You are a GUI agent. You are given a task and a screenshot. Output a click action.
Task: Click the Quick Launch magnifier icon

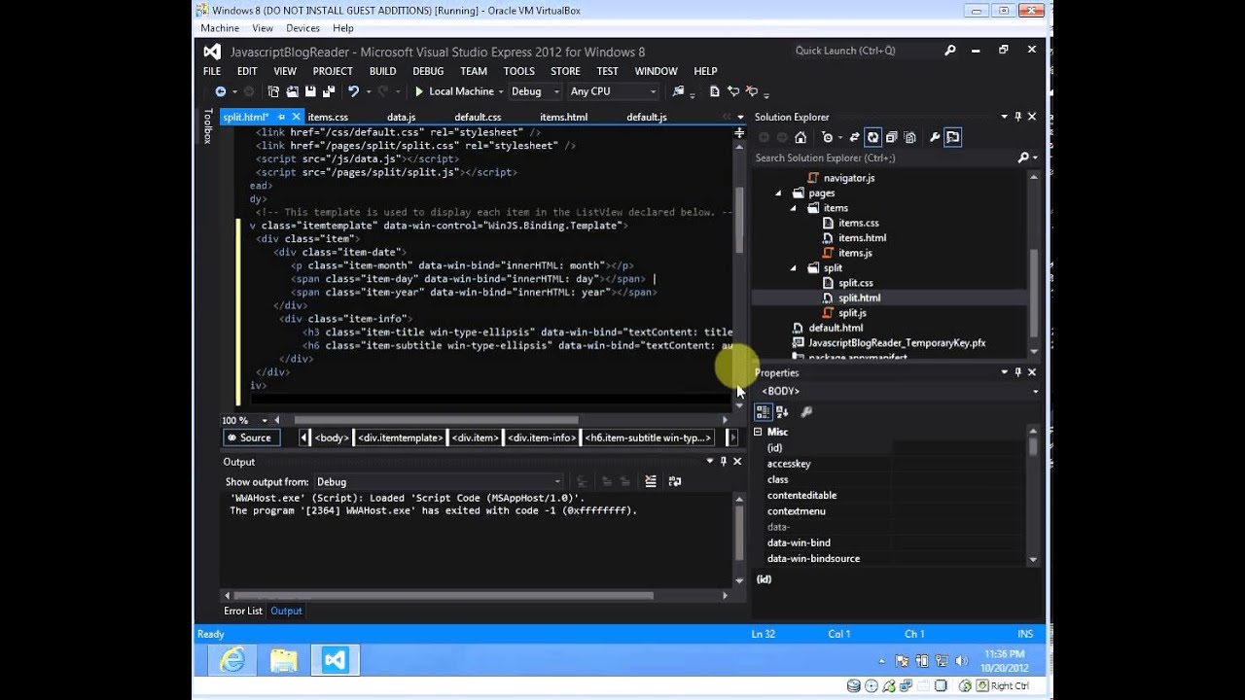[950, 51]
